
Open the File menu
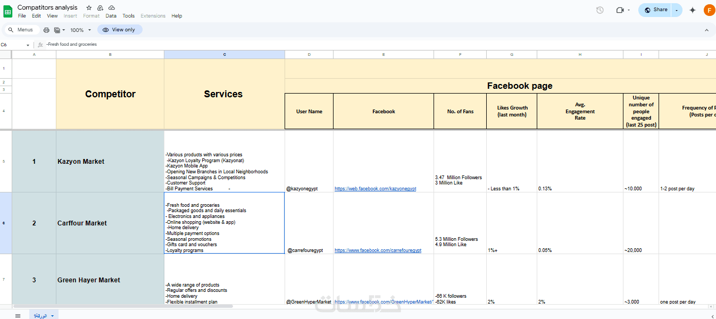pyautogui.click(x=22, y=16)
